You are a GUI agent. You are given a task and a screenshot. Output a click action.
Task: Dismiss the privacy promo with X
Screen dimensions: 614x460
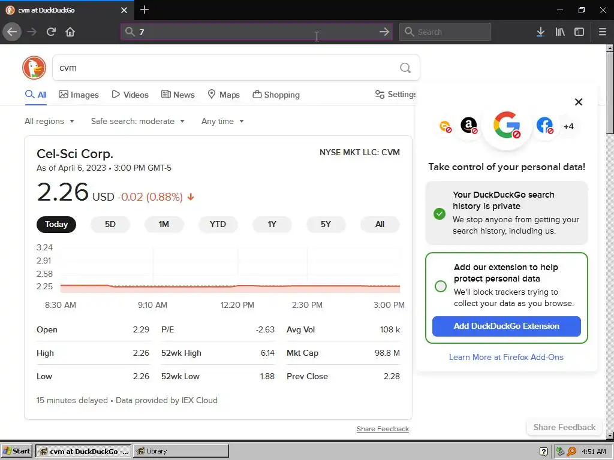click(x=579, y=102)
